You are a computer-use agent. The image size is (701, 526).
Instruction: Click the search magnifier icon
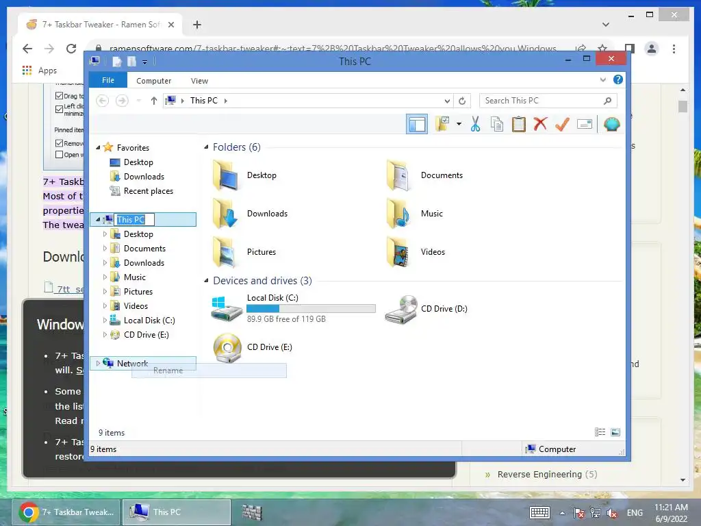(x=607, y=101)
